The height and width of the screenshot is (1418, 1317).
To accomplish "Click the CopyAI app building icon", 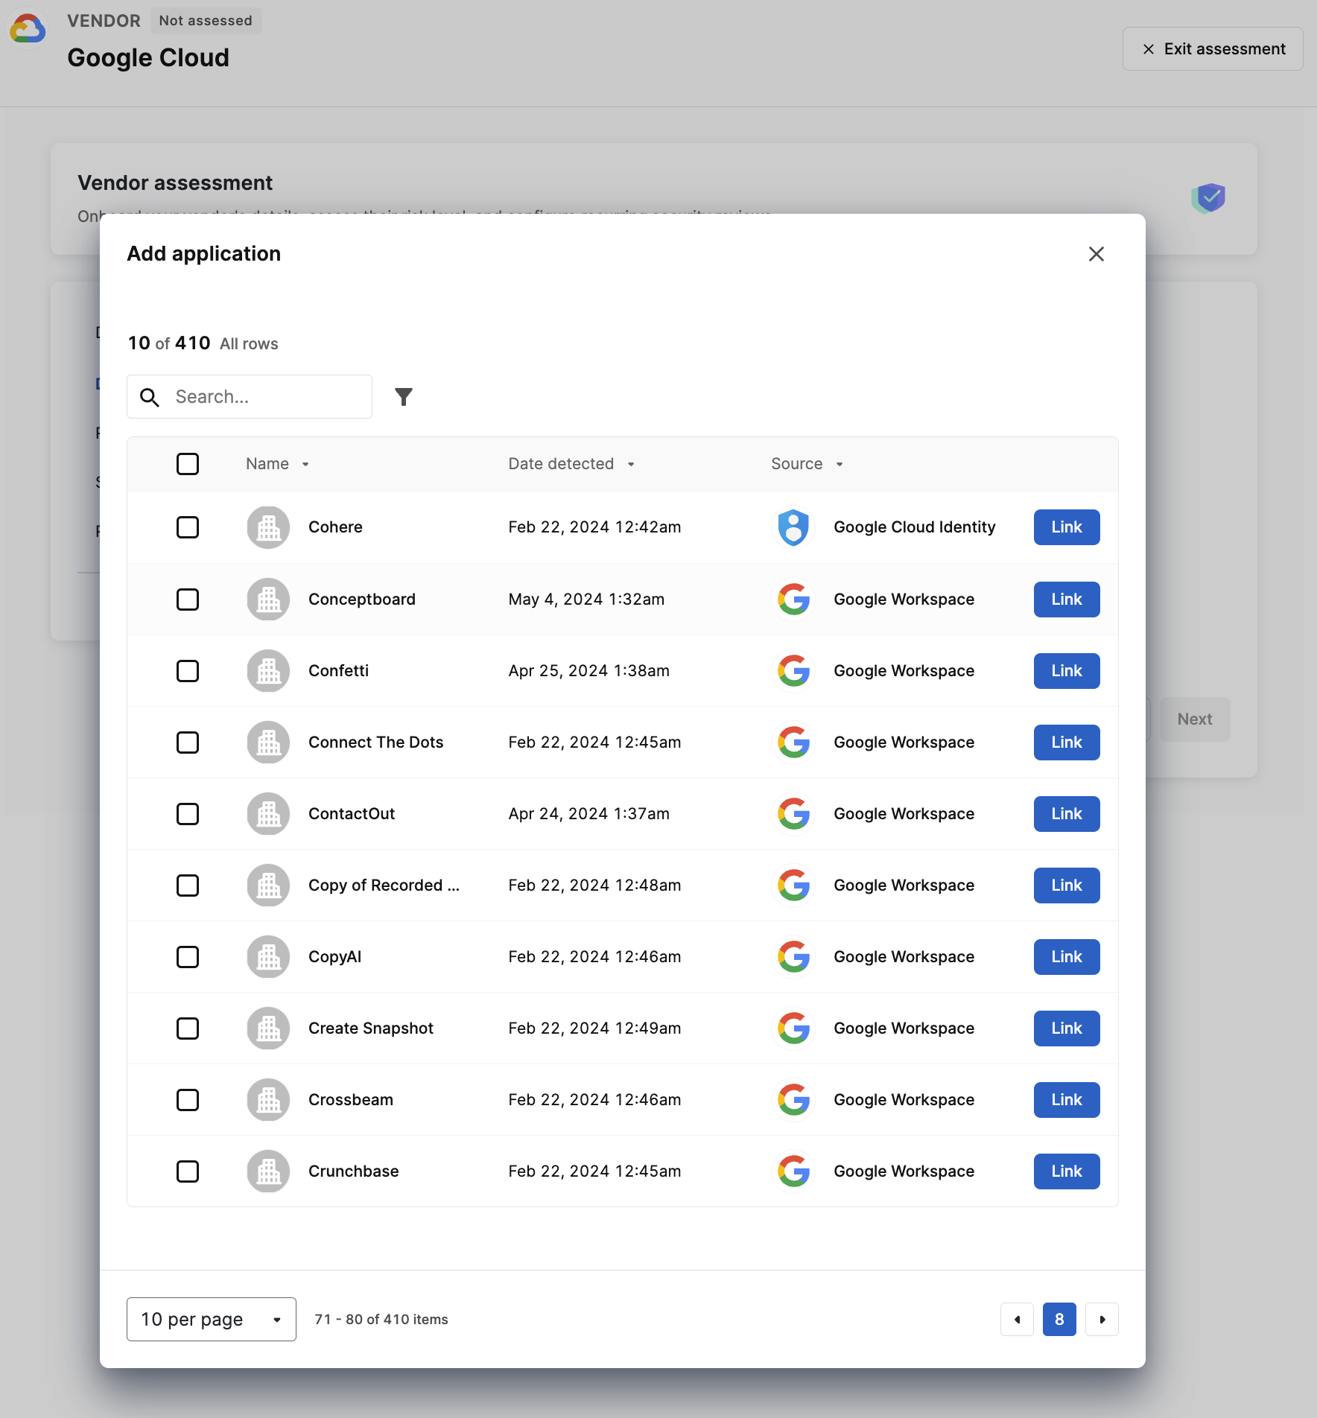I will point(268,957).
